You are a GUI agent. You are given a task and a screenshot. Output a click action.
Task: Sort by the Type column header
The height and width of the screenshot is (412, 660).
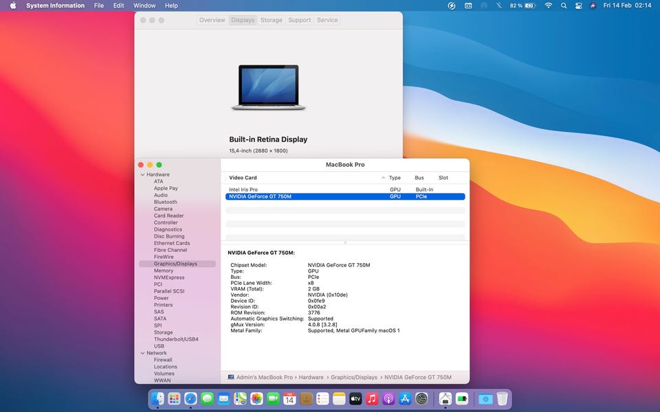point(395,178)
